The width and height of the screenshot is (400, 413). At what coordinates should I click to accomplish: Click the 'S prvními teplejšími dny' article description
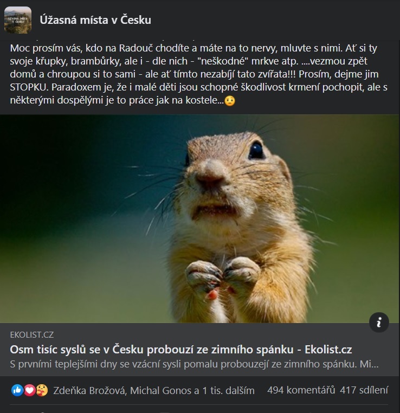194,364
